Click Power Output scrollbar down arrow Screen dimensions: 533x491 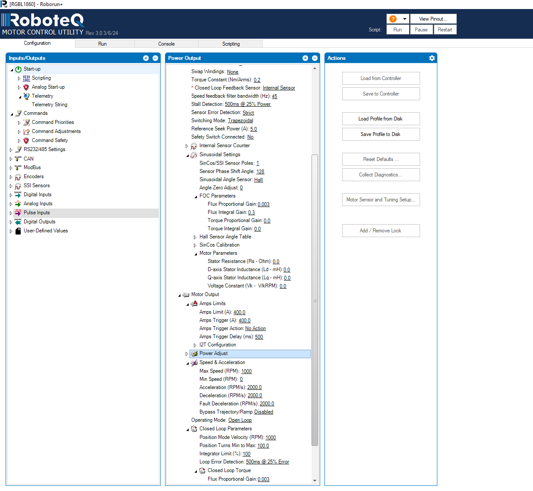[x=315, y=481]
